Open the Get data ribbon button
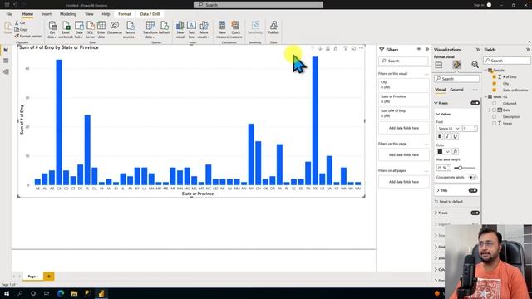532x299 pixels. pos(52,30)
